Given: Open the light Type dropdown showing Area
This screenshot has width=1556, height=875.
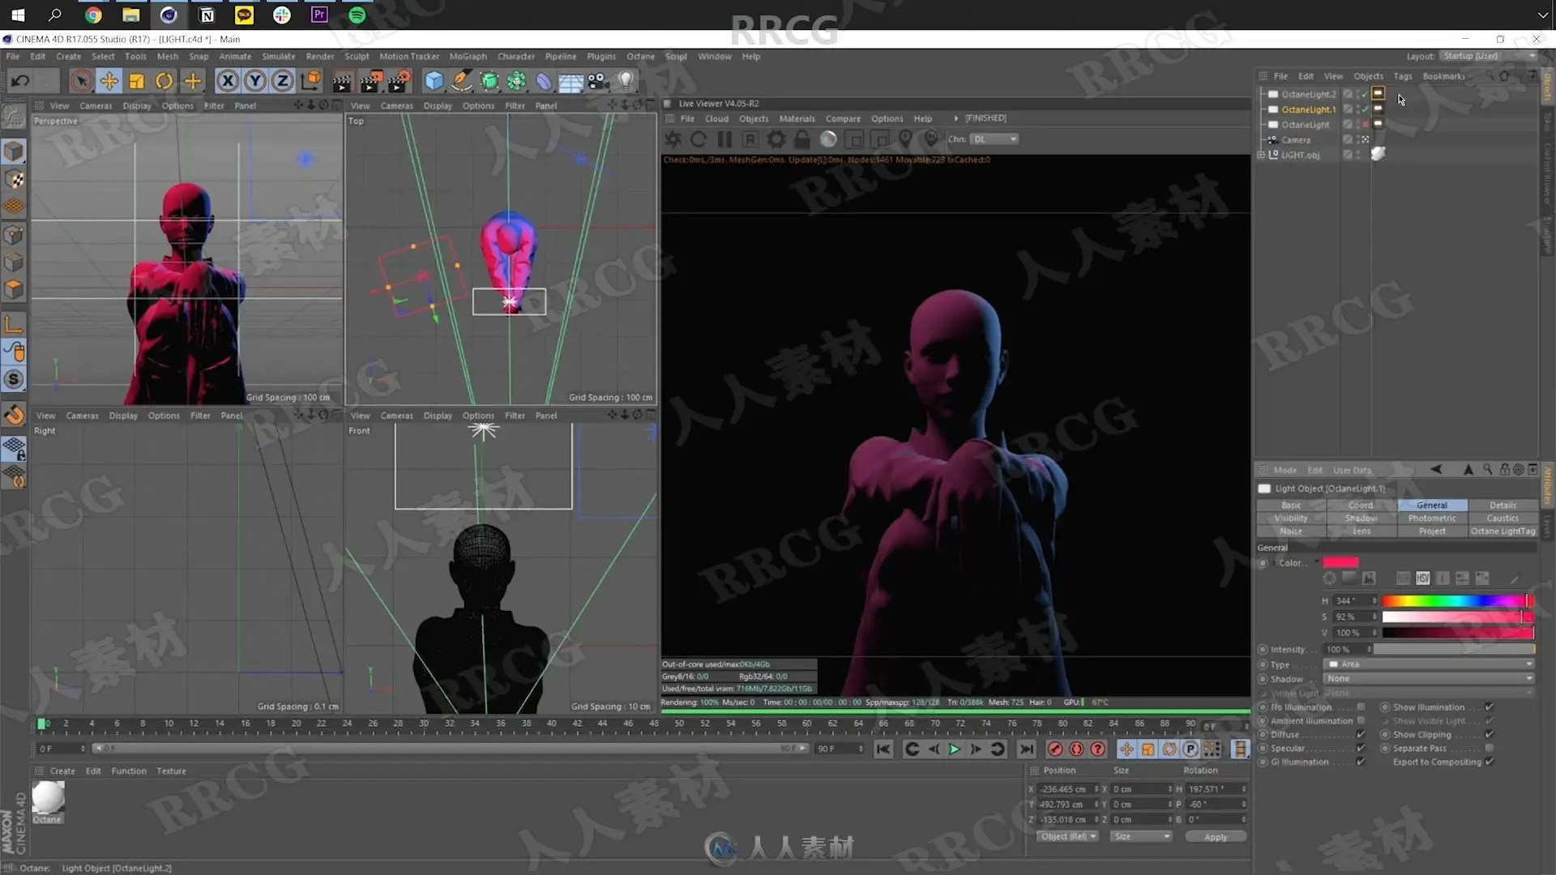Looking at the screenshot, I should (1430, 664).
